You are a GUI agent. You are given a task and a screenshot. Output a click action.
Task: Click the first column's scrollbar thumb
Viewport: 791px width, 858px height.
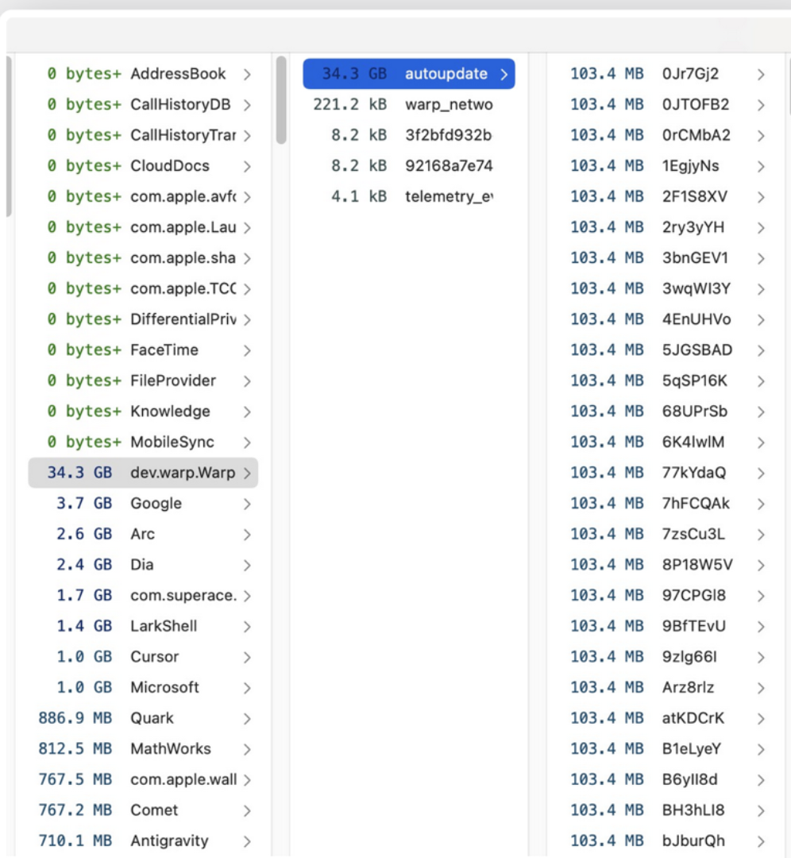click(9, 135)
